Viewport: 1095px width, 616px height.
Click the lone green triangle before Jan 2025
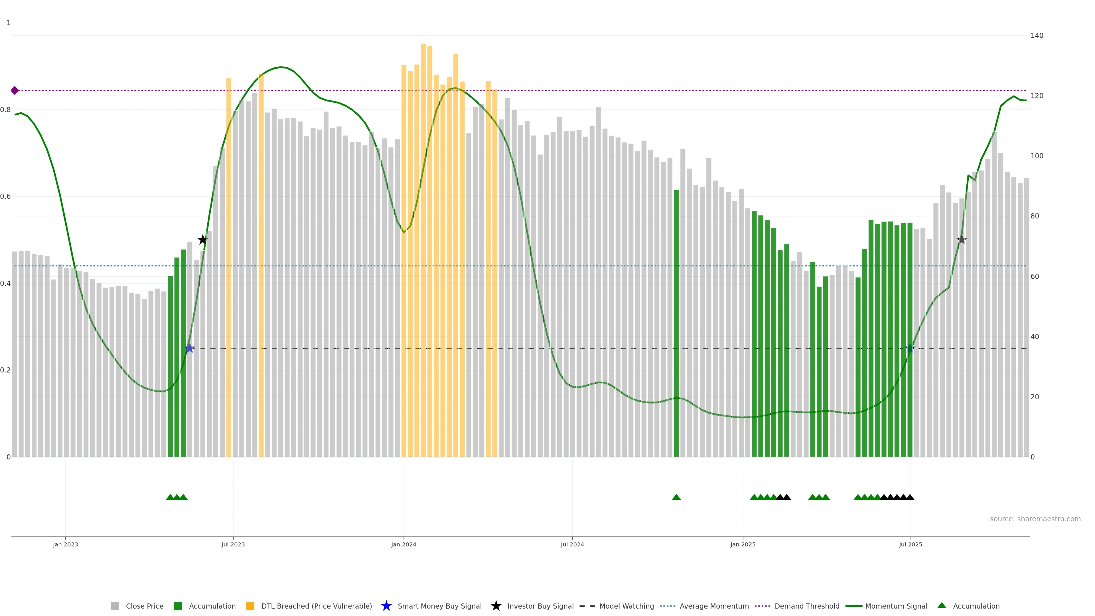coord(676,497)
